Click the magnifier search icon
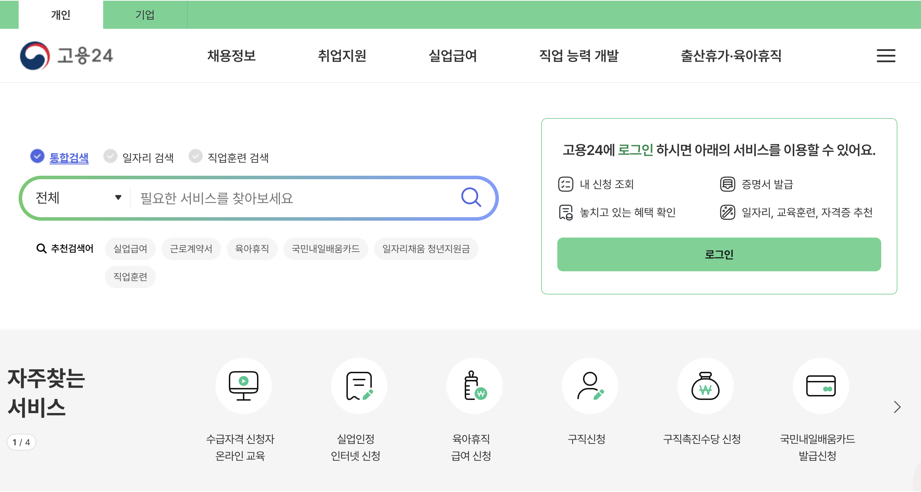 (x=471, y=197)
